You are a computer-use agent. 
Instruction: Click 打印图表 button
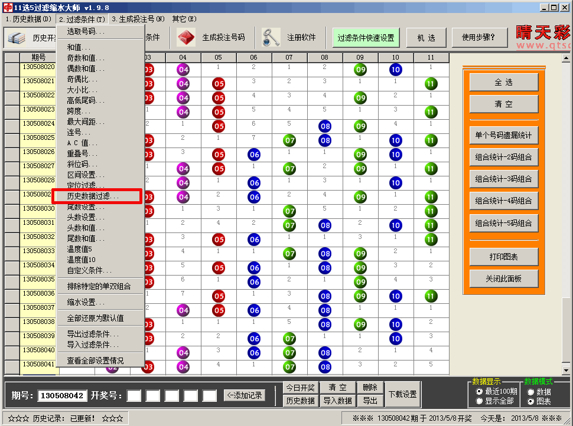(503, 257)
